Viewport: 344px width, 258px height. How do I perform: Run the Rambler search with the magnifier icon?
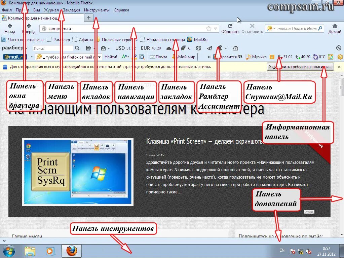(x=77, y=48)
